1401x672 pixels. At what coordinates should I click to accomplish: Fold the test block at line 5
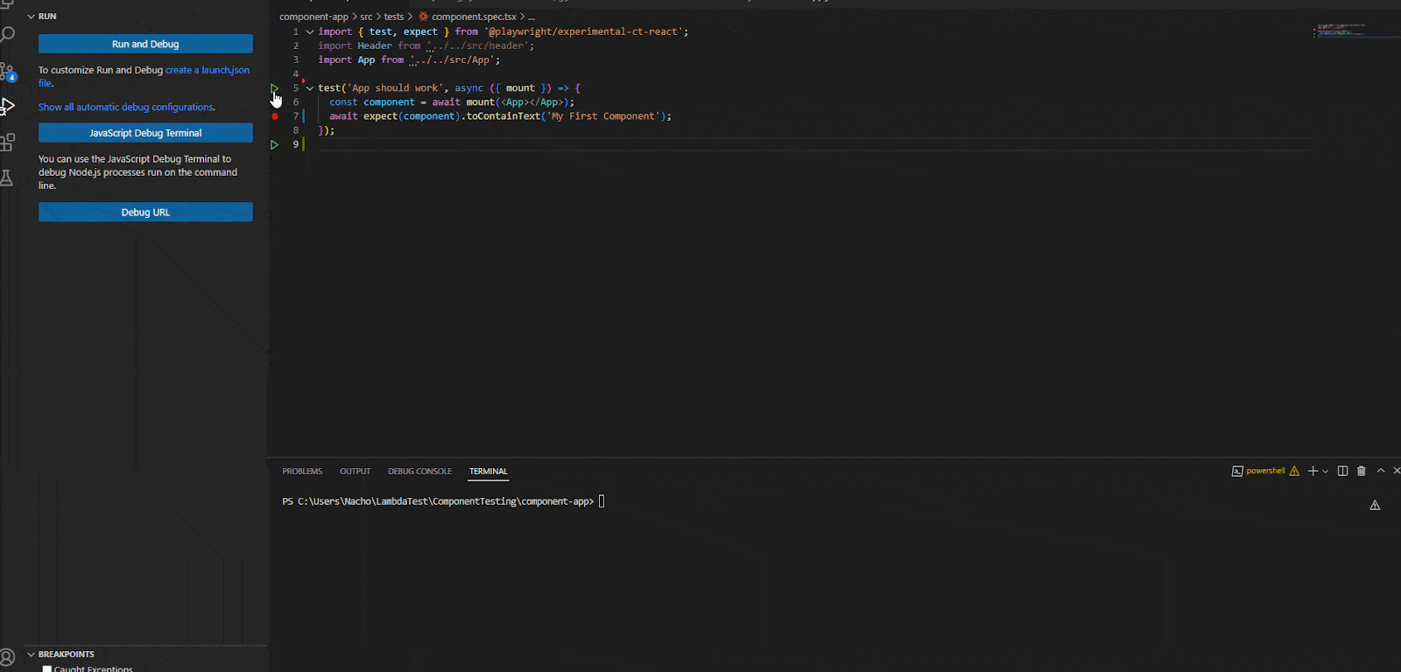coord(310,88)
